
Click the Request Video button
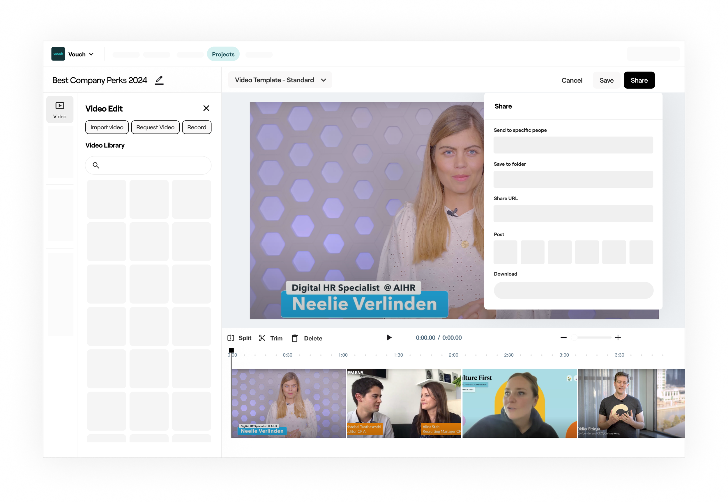[x=155, y=127]
